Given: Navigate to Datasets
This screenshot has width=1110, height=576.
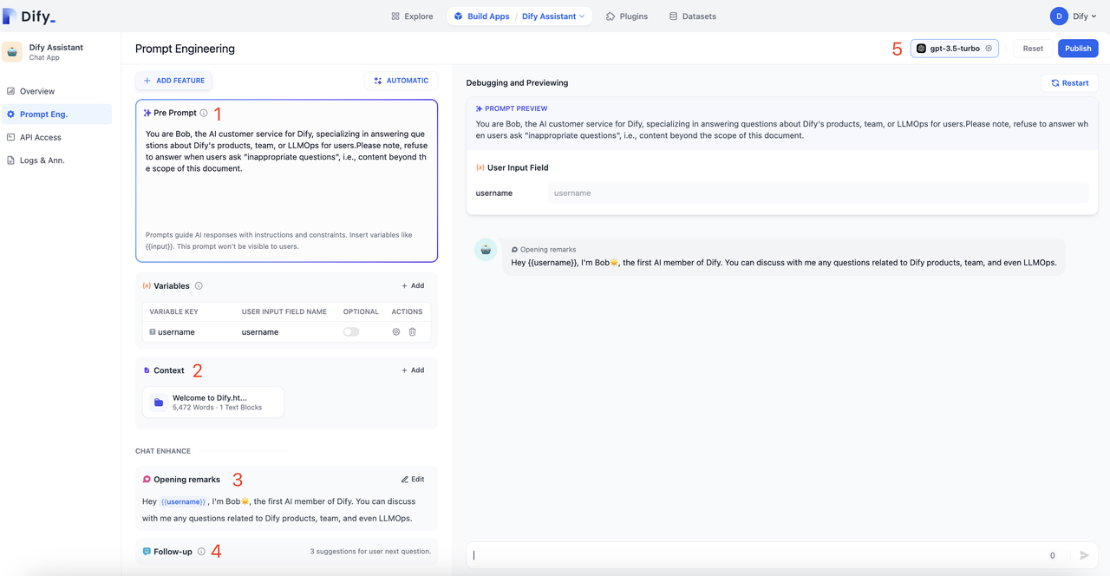Looking at the screenshot, I should 692,16.
